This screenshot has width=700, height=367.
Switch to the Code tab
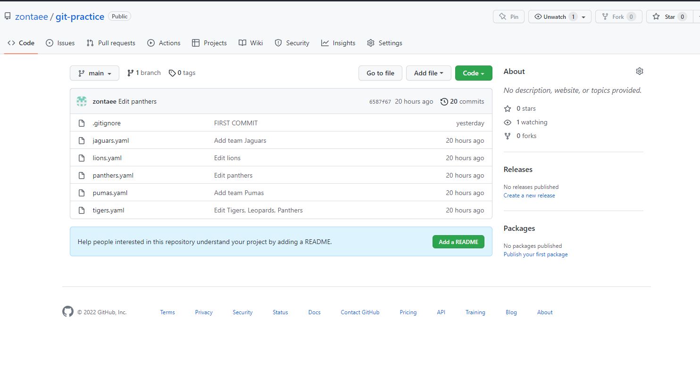(x=21, y=43)
